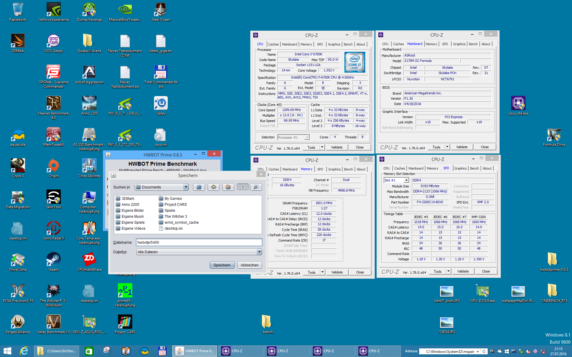Open MemTweakIt desktop icon

pyautogui.click(x=54, y=137)
